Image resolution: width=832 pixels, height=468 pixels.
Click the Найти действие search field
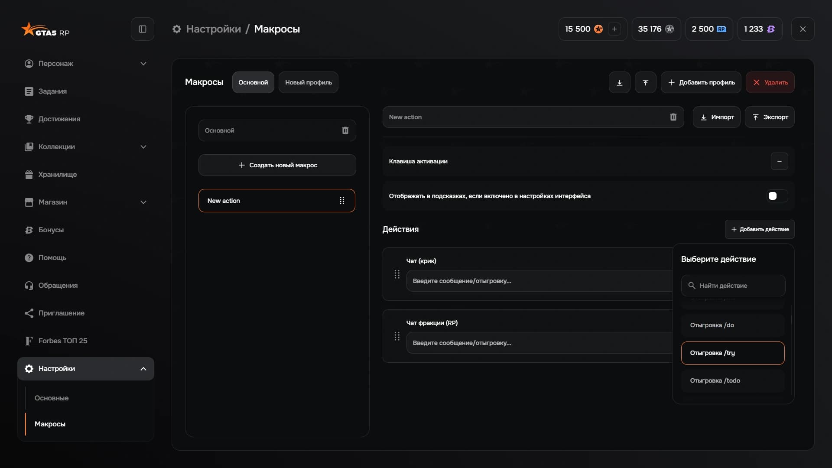click(x=733, y=286)
